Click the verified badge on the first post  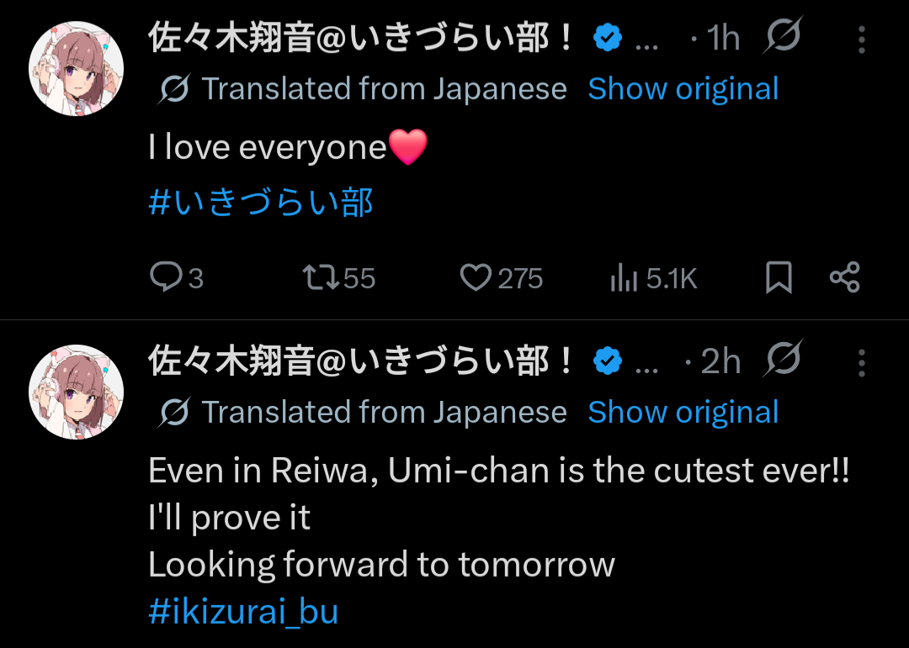(x=608, y=38)
